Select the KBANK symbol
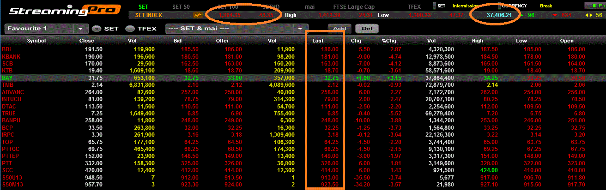 [11, 56]
